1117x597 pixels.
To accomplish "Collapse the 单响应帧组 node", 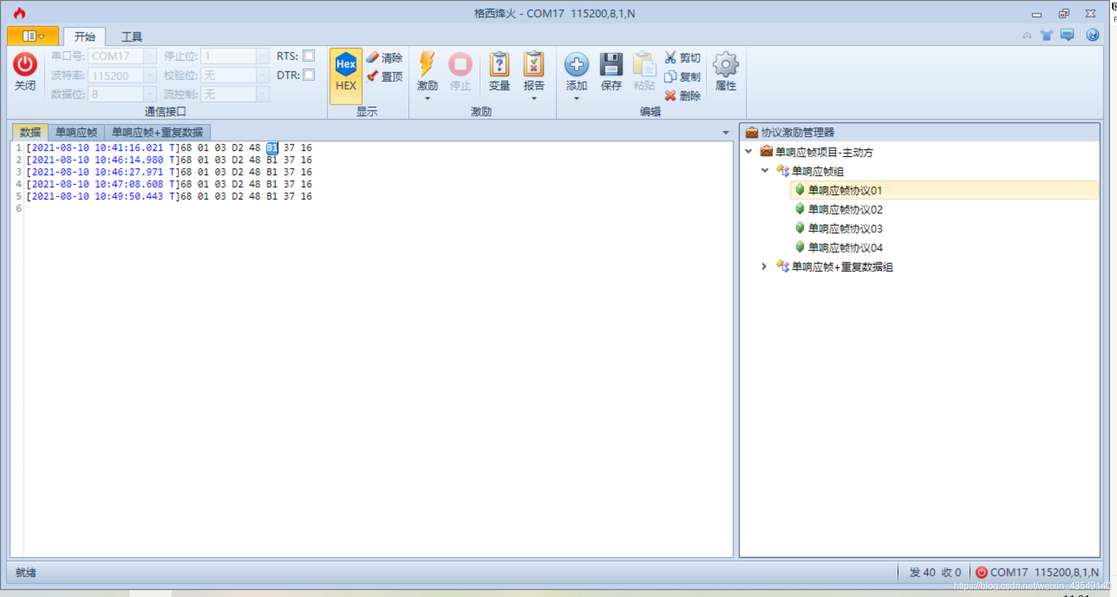I will pos(765,171).
